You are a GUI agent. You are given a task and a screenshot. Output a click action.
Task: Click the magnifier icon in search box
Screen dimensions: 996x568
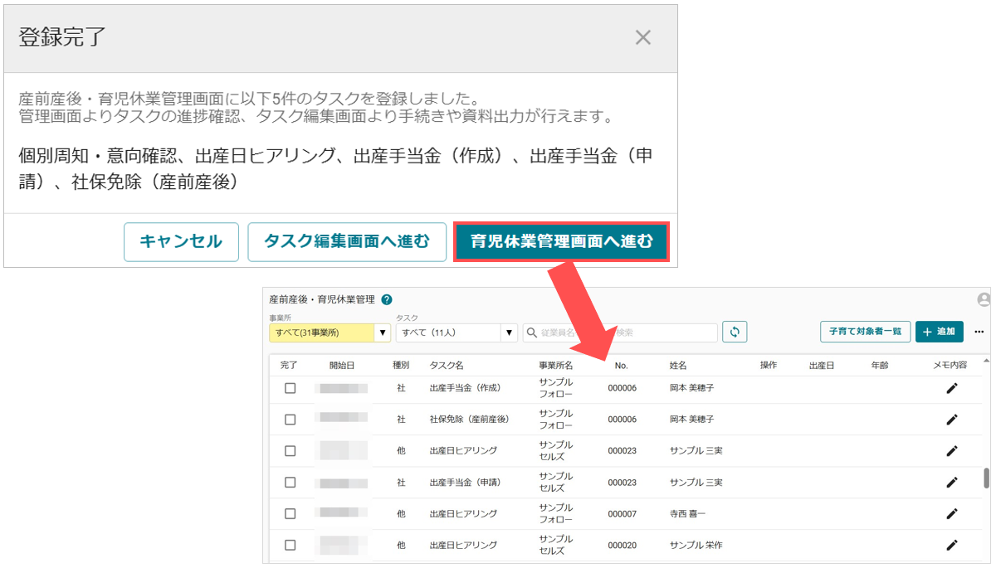(x=532, y=333)
